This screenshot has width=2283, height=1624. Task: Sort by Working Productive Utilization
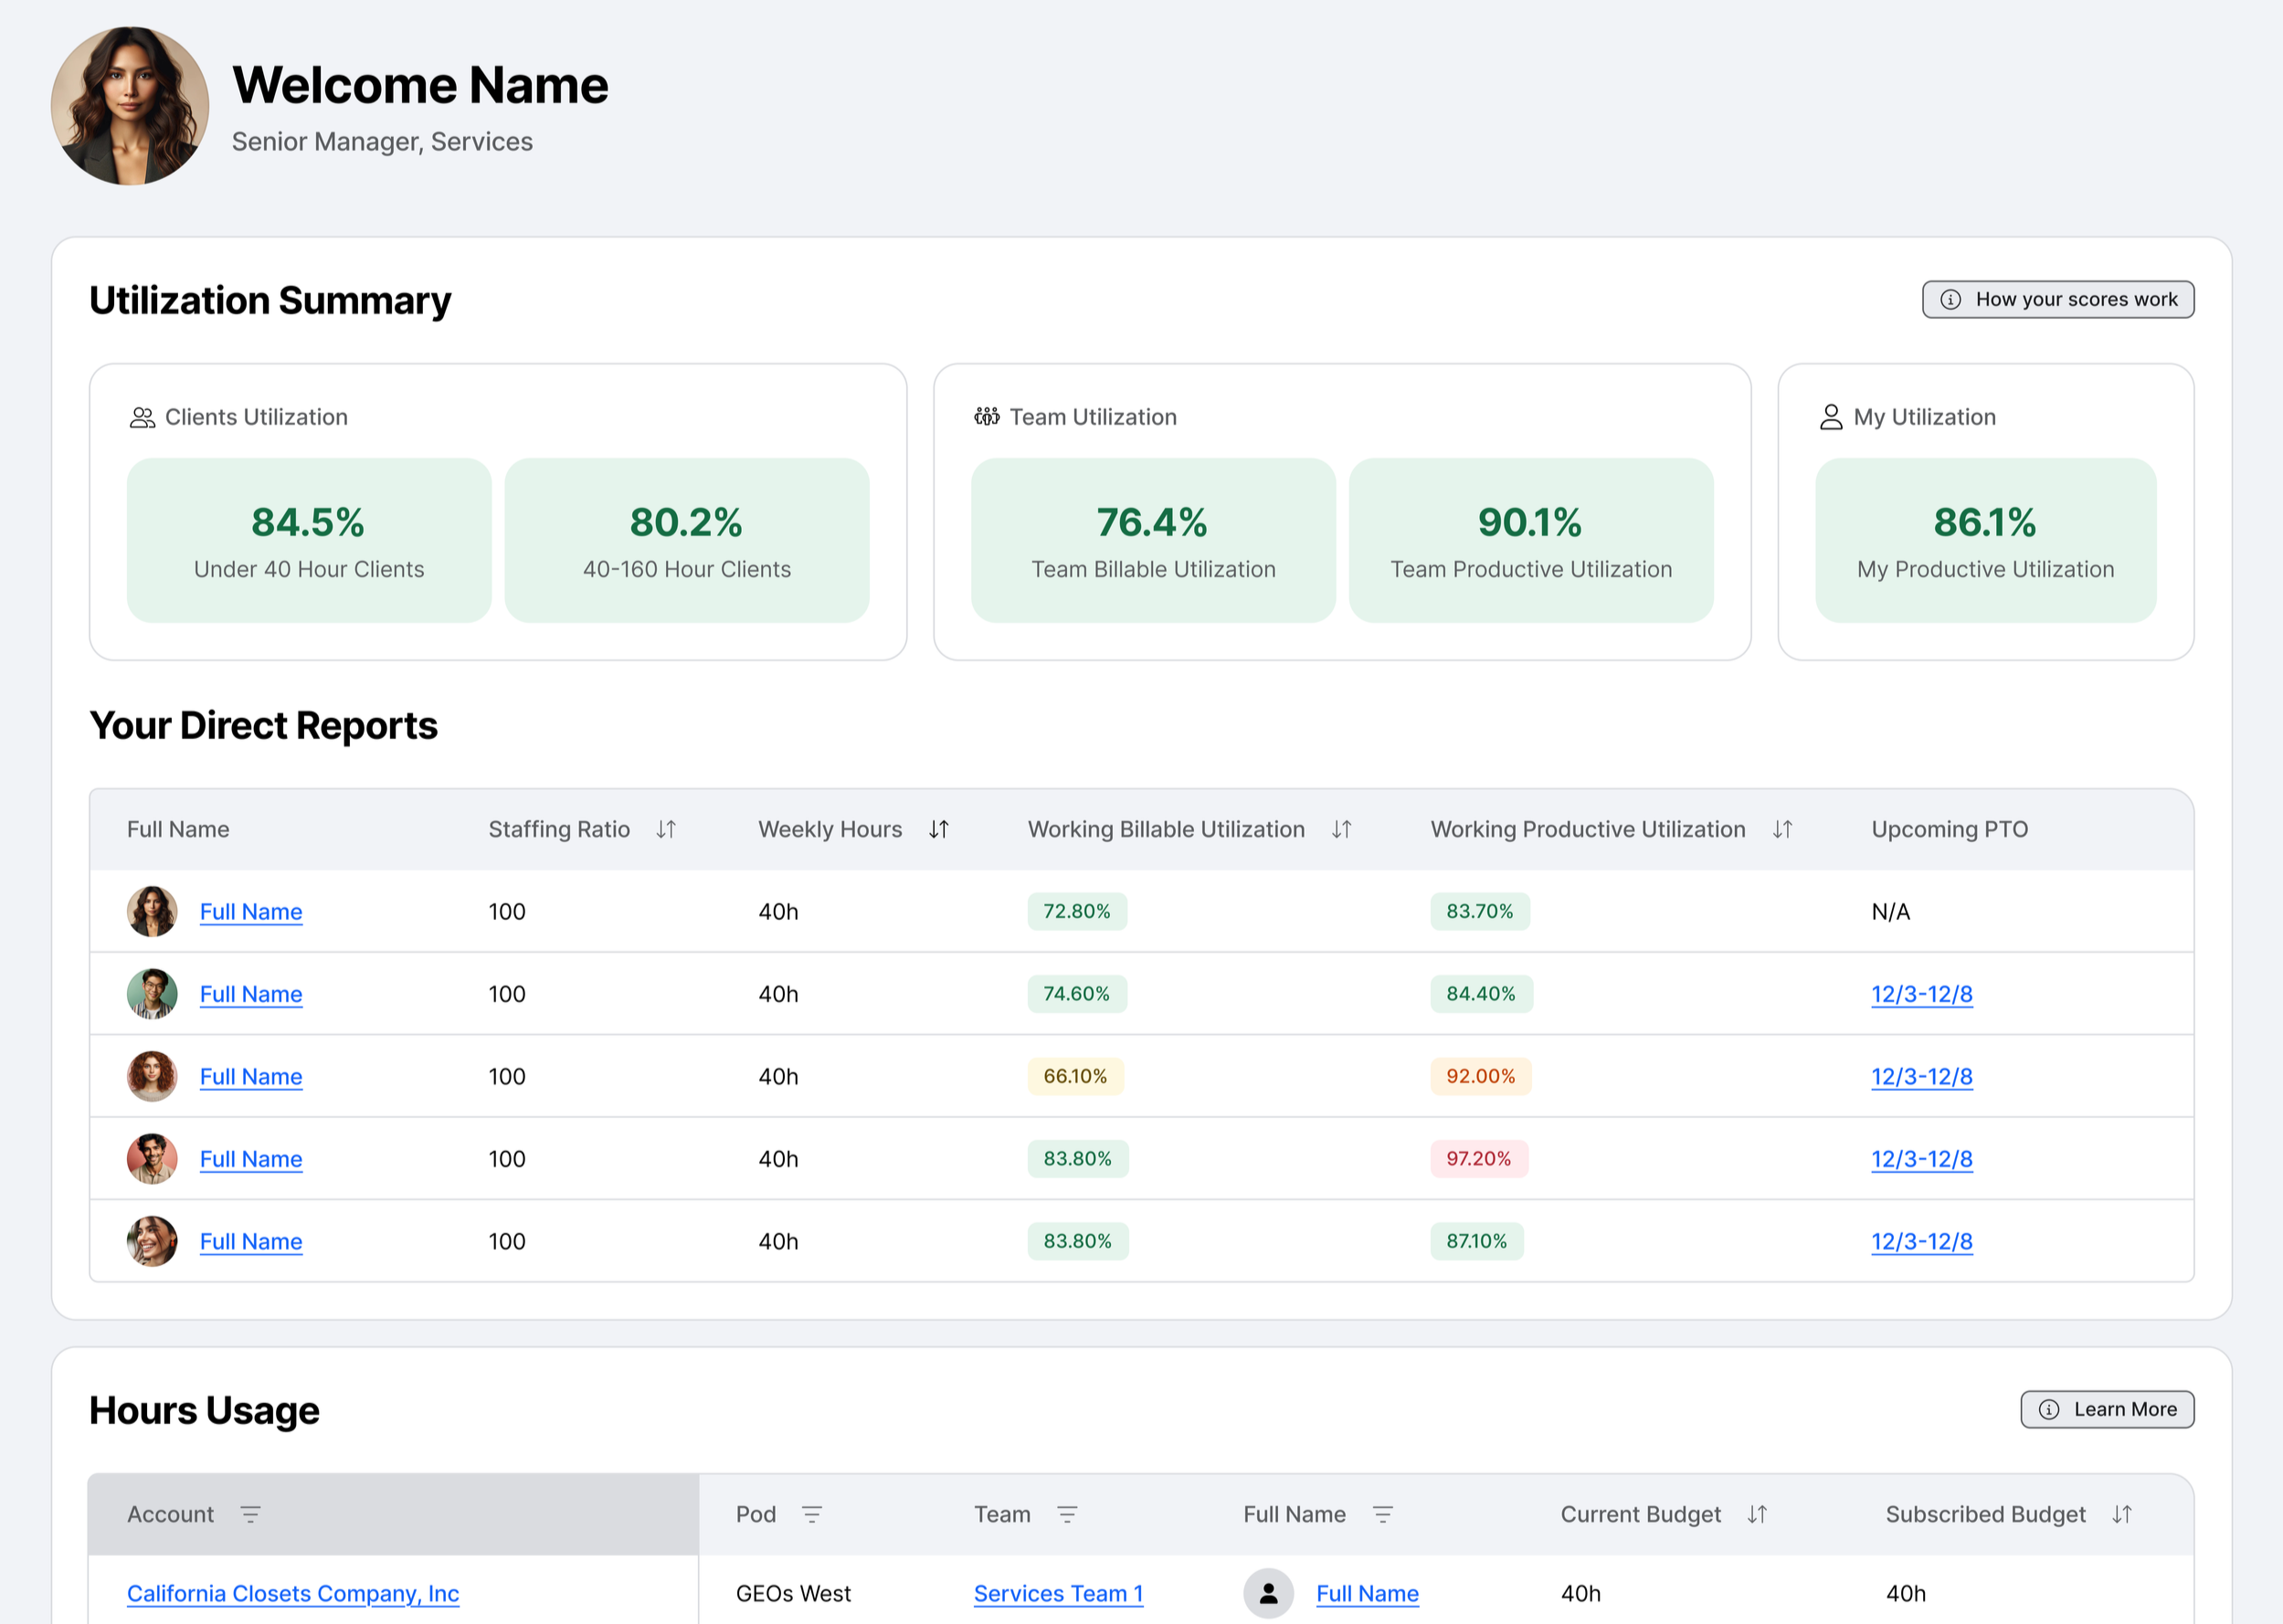pyautogui.click(x=1782, y=829)
